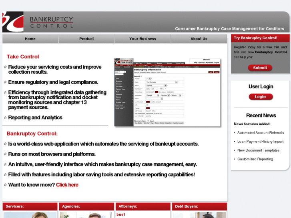Viewport: 291px width, 218px height.
Task: Click the Reporting and Analytics bullet
Action: pyautogui.click(x=35, y=118)
